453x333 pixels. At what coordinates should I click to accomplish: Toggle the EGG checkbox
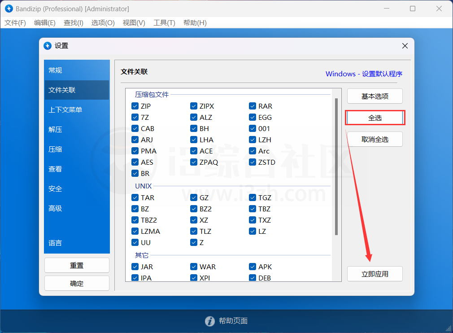coord(253,118)
